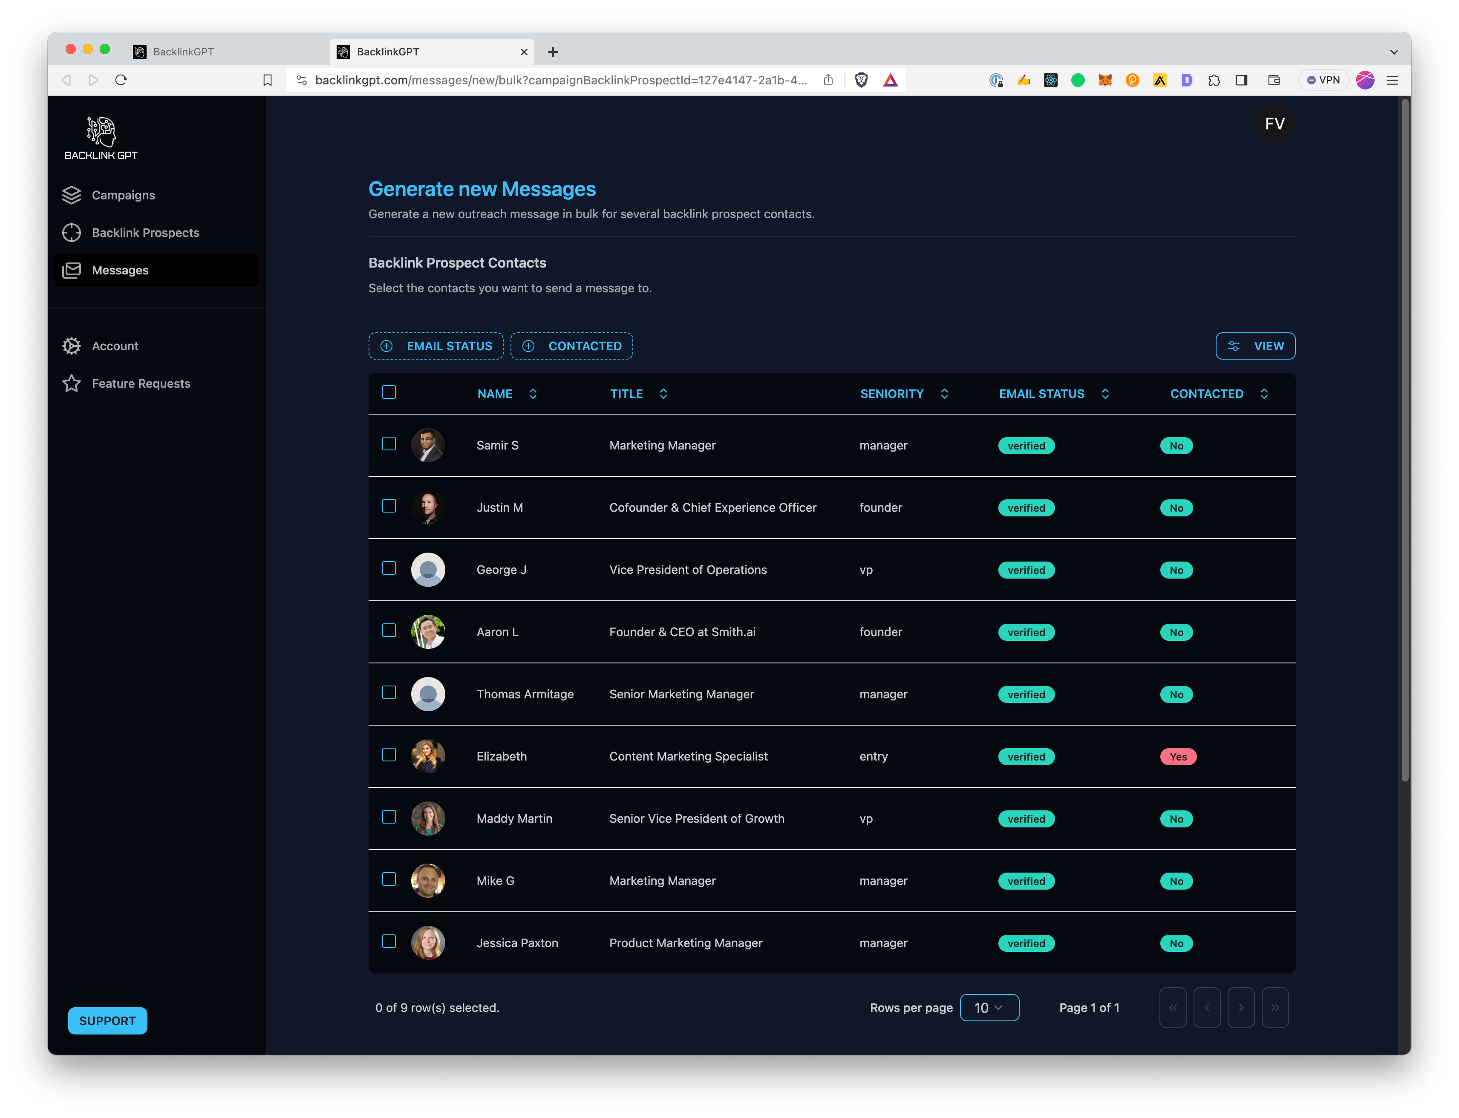
Task: Check Elizabeth's row checkbox
Action: point(389,755)
